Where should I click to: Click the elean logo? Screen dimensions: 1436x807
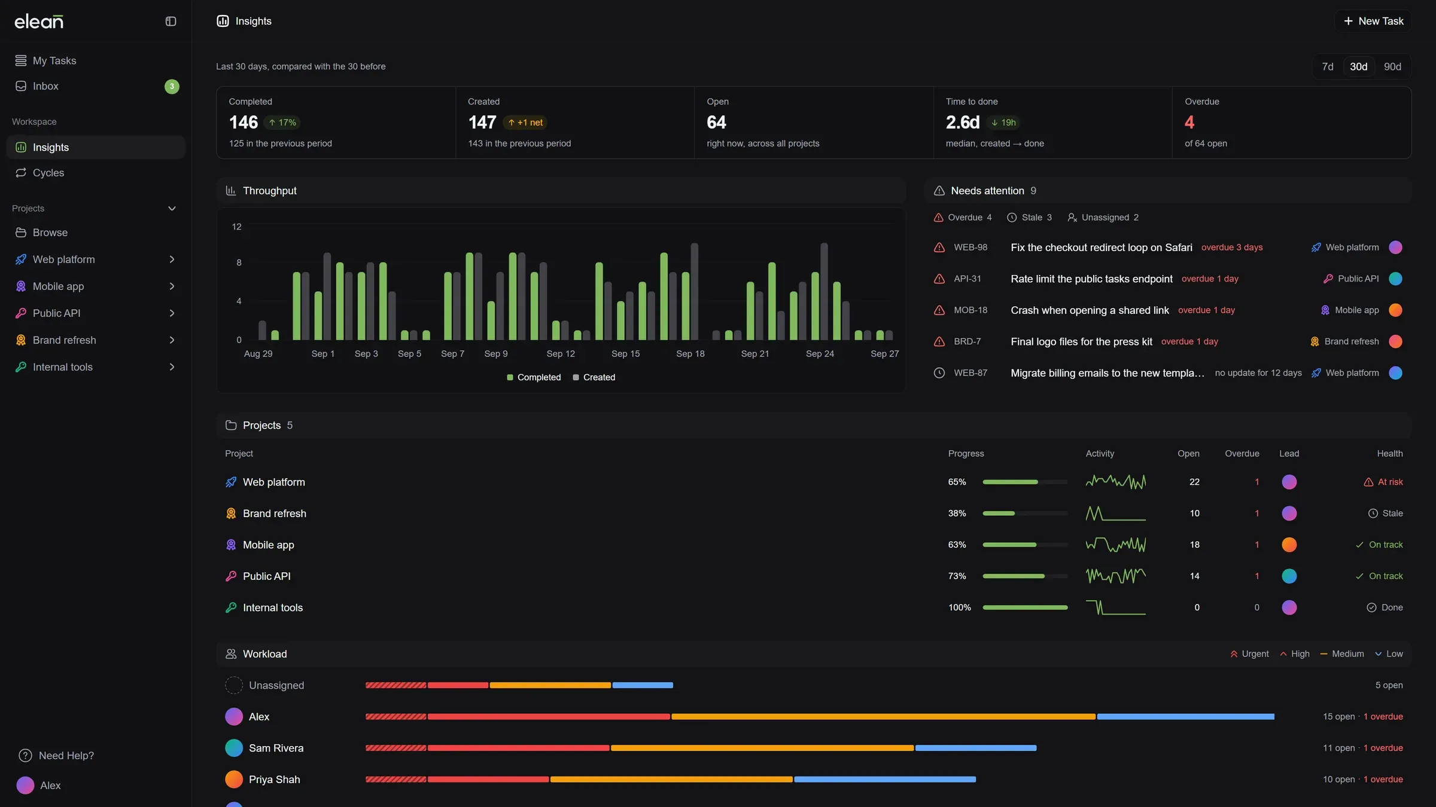point(39,22)
